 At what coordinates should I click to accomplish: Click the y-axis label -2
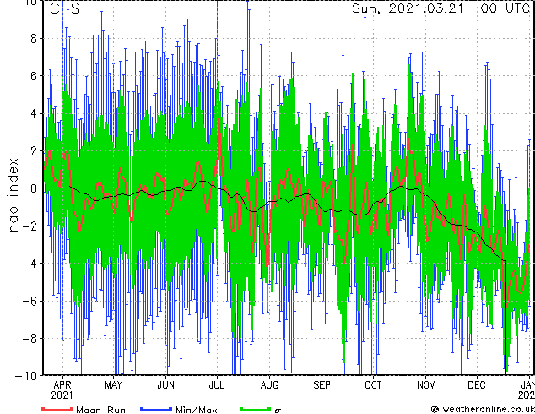point(30,226)
